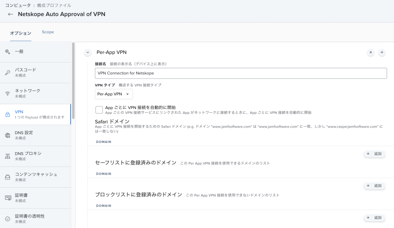Click the key icon for パスコード
Screen dimensions: 394x228
[x=8, y=72]
